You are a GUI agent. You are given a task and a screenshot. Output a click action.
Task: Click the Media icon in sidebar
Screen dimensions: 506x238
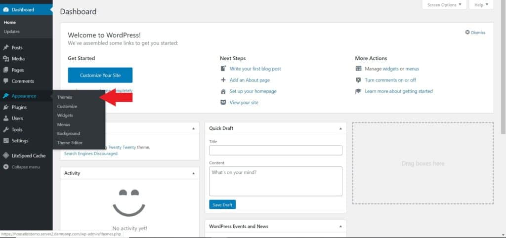[x=6, y=59]
